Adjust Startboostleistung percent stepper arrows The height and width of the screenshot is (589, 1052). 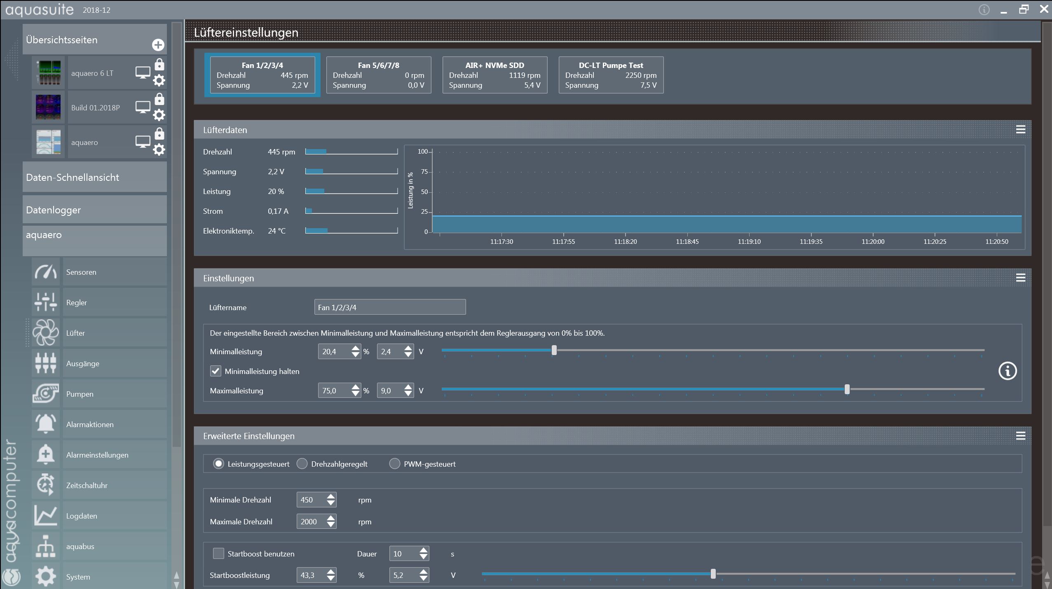[x=331, y=575]
